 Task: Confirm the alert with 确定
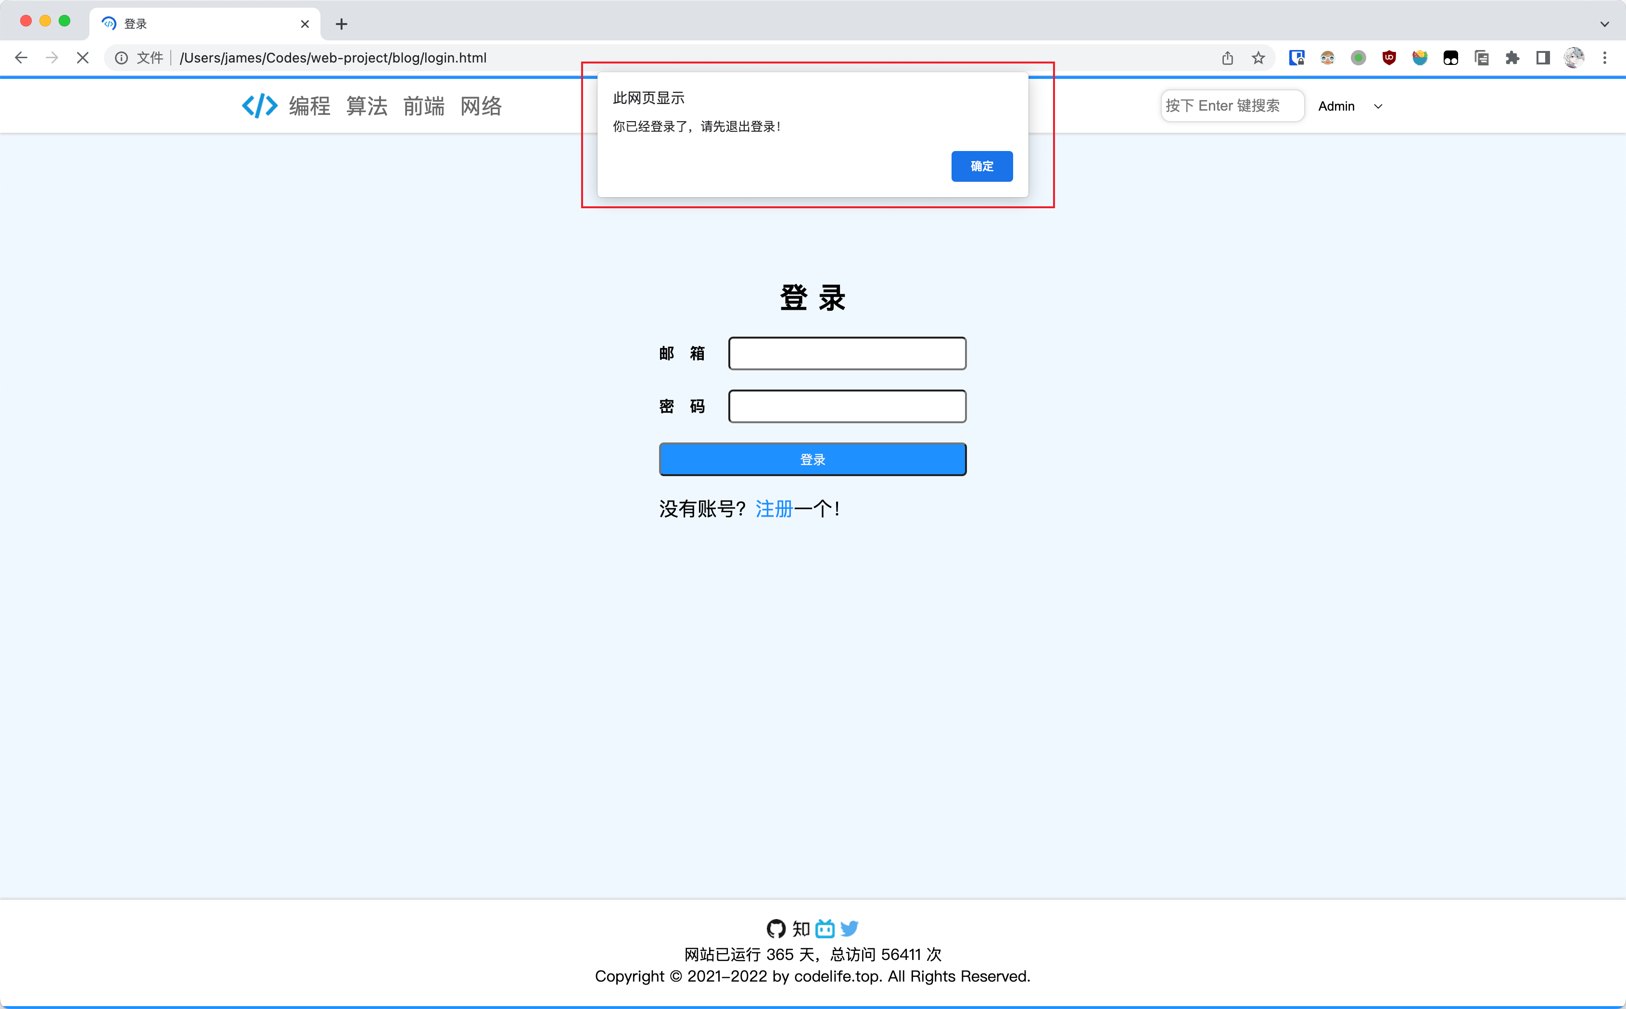pyautogui.click(x=981, y=166)
